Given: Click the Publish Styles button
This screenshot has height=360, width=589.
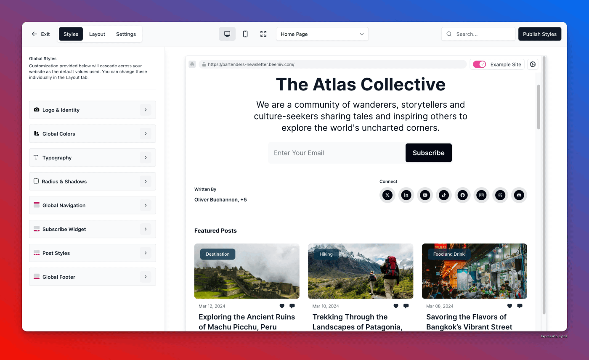Looking at the screenshot, I should pos(540,34).
